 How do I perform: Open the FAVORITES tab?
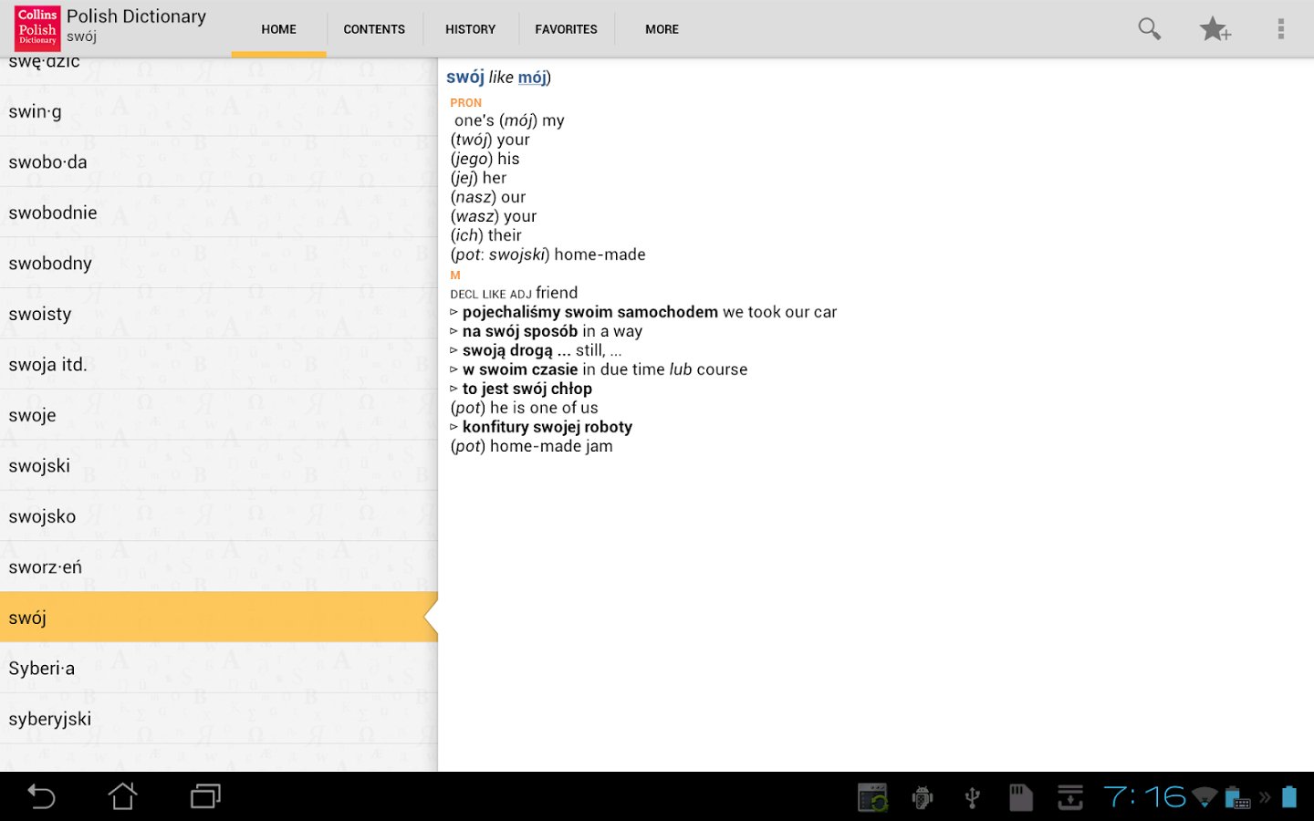click(566, 29)
